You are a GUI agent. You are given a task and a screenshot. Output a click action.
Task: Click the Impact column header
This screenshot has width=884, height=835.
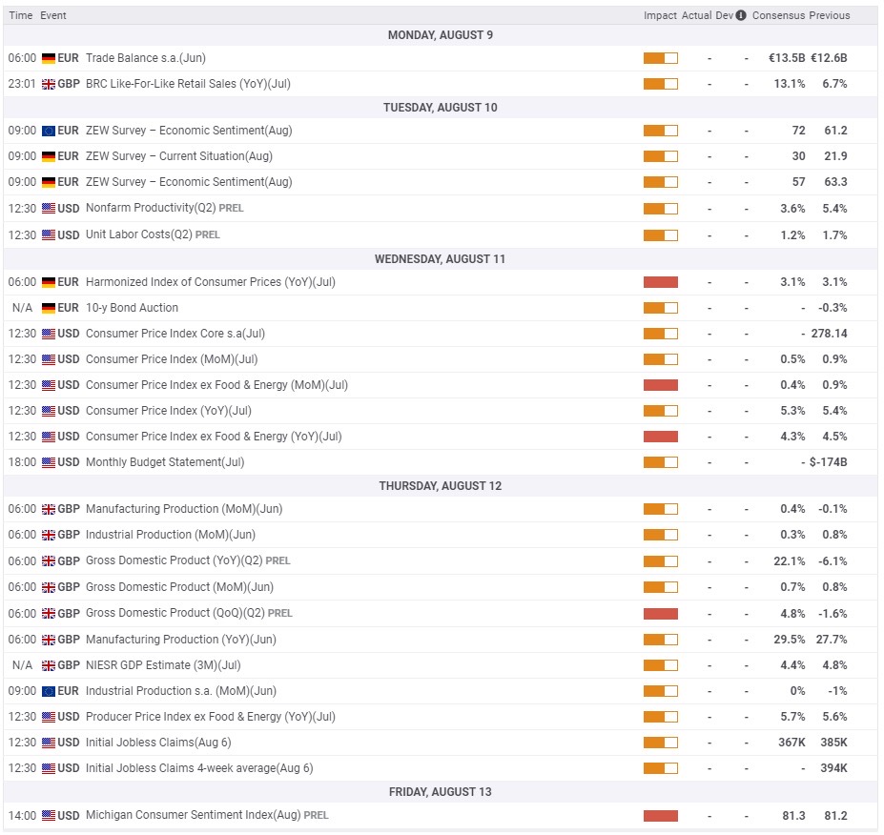coord(660,15)
